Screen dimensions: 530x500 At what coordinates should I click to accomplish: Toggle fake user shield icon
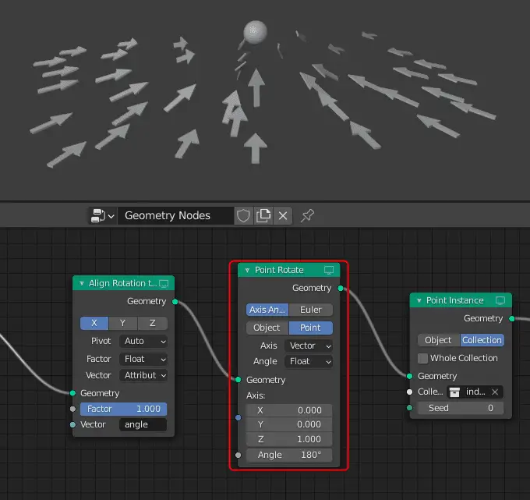(243, 215)
